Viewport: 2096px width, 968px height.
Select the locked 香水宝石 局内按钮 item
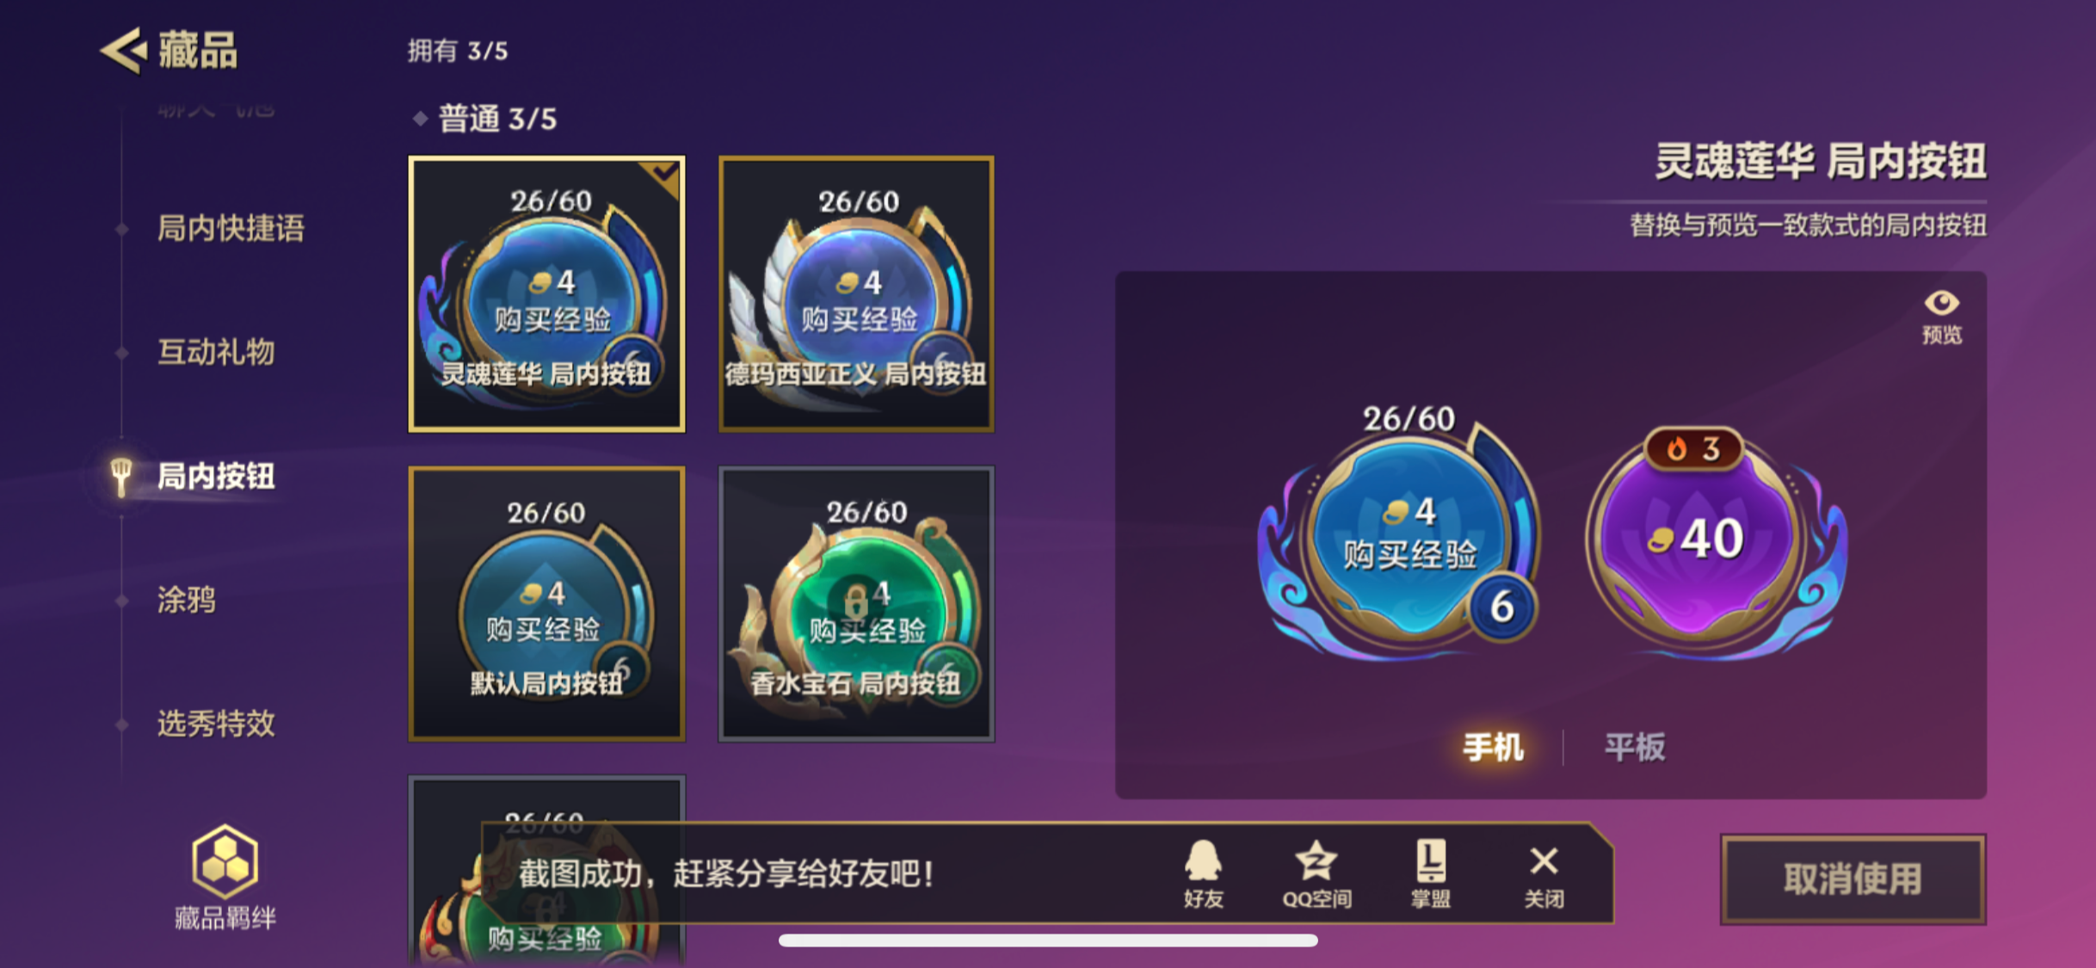click(x=856, y=604)
